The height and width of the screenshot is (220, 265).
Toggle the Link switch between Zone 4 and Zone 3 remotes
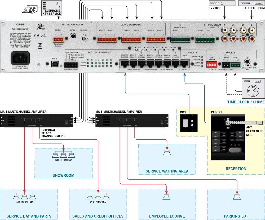154,50
